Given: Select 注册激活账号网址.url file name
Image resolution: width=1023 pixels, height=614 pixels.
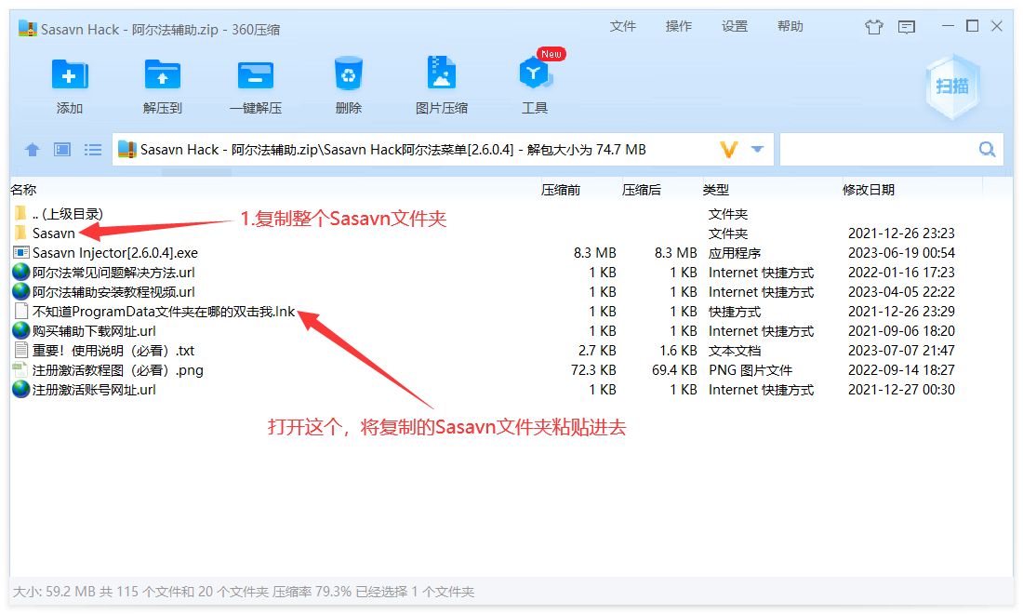Looking at the screenshot, I should pos(94,390).
